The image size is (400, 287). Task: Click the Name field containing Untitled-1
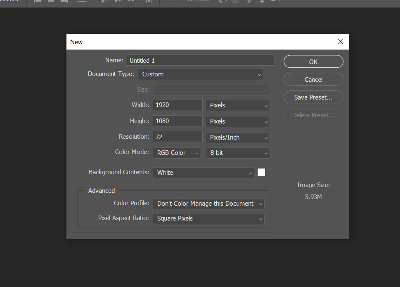pos(201,60)
